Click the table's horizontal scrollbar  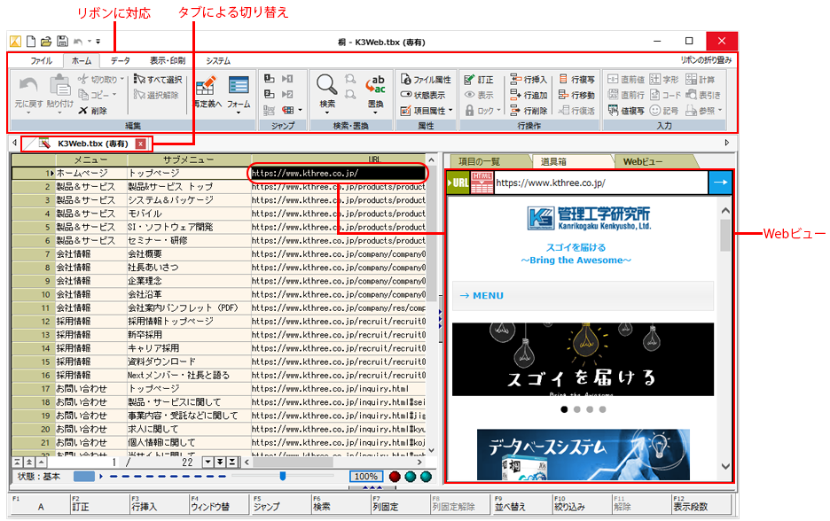[x=333, y=462]
